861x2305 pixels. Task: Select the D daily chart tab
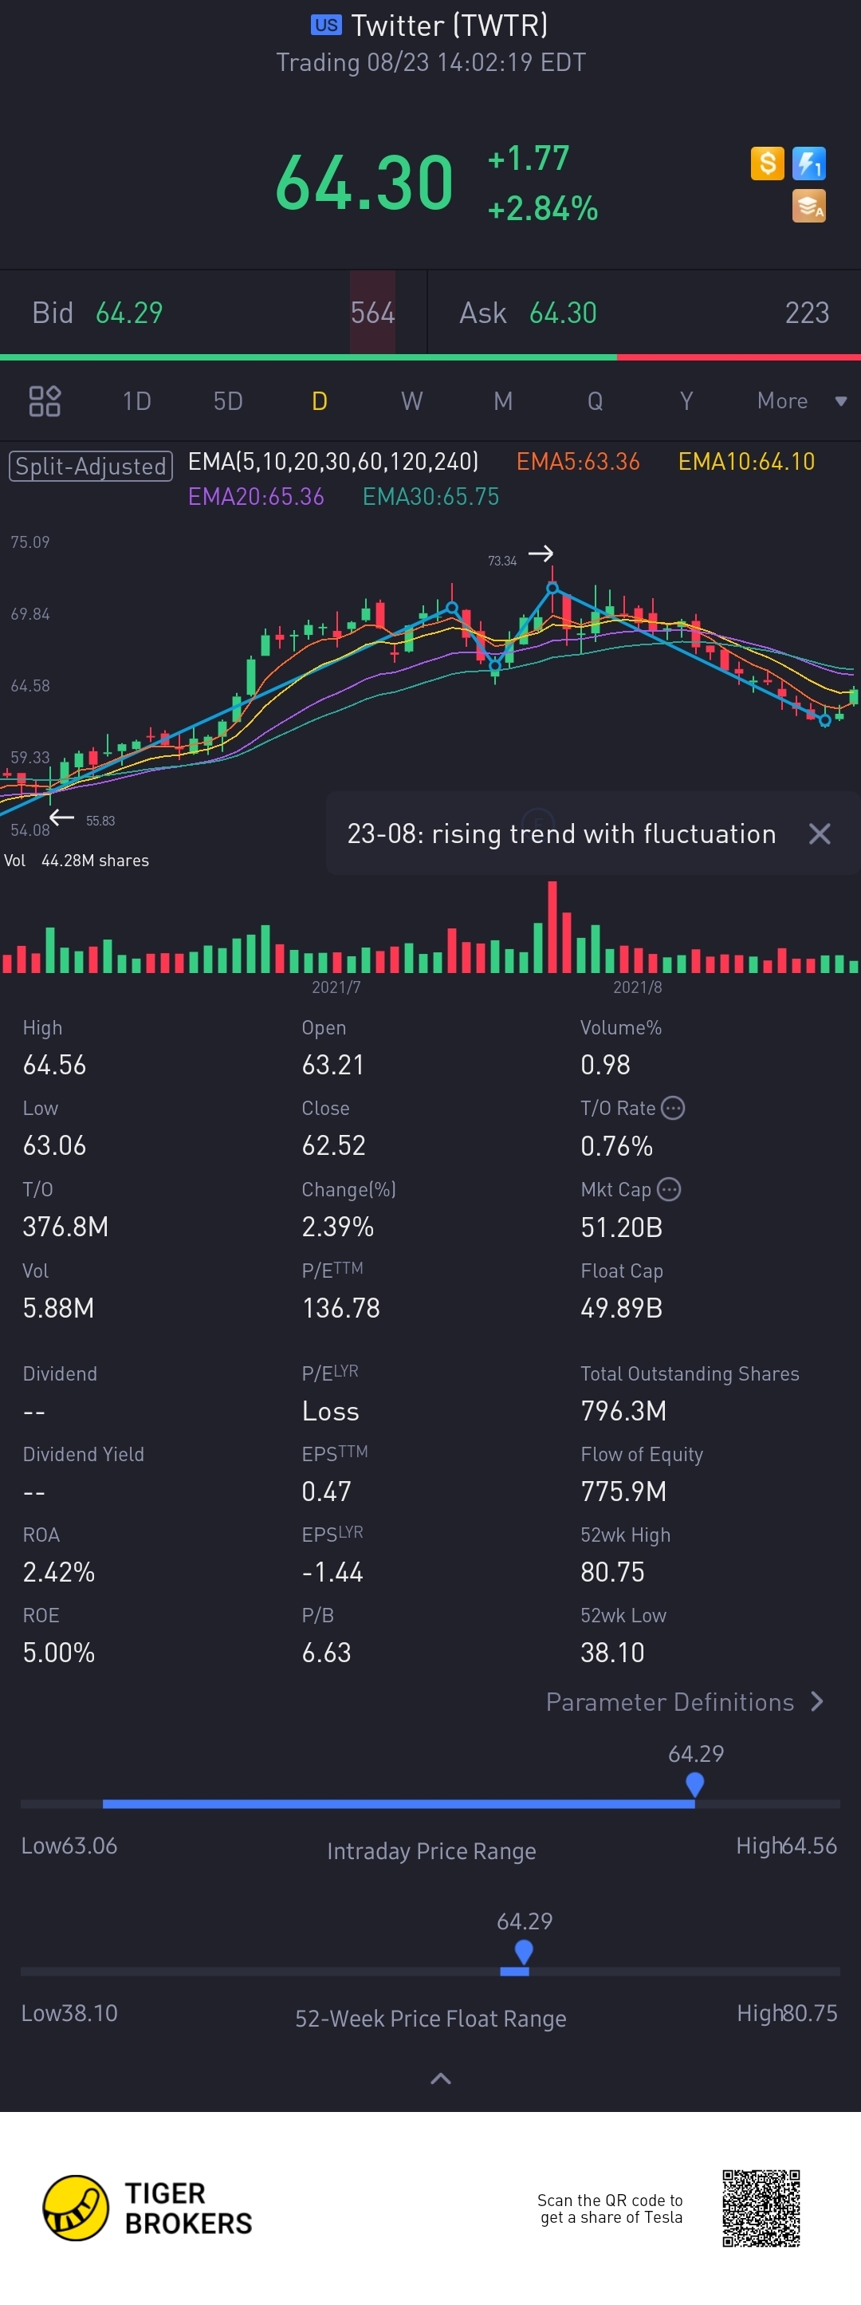(319, 401)
